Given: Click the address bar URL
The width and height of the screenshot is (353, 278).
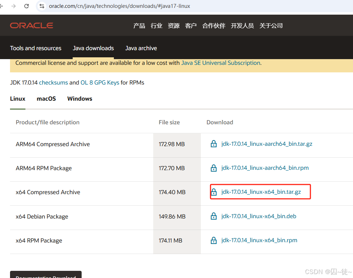Looking at the screenshot, I should 120,6.
